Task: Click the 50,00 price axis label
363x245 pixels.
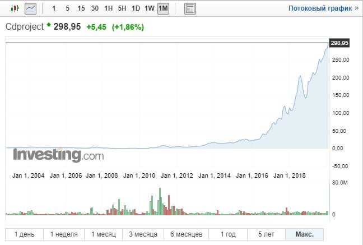Action: (x=339, y=131)
